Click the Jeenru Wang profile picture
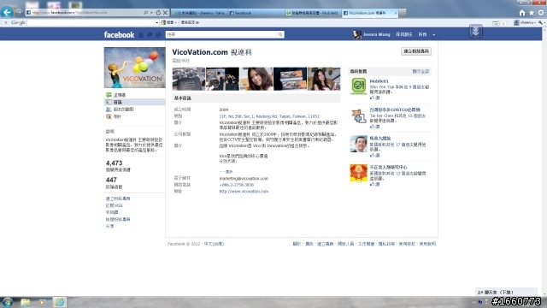 pos(356,34)
